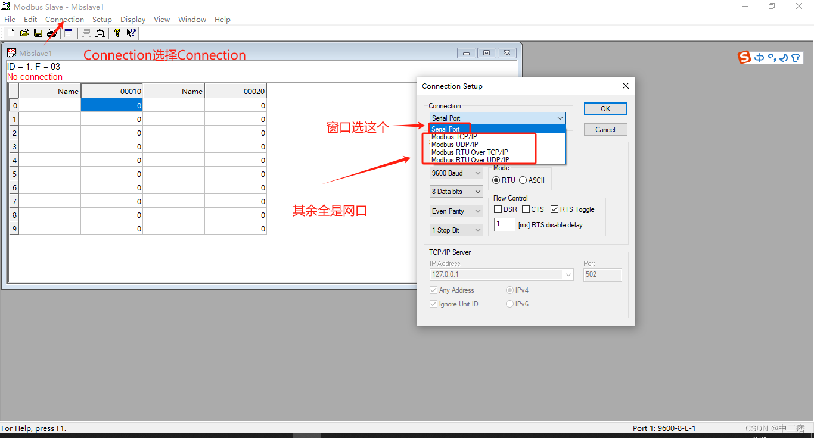Click the yellow question mark About icon
814x438 pixels.
117,33
